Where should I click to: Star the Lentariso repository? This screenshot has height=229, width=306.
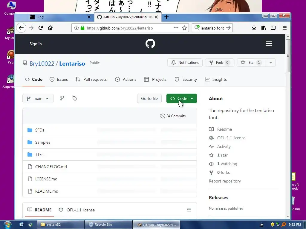point(251,63)
